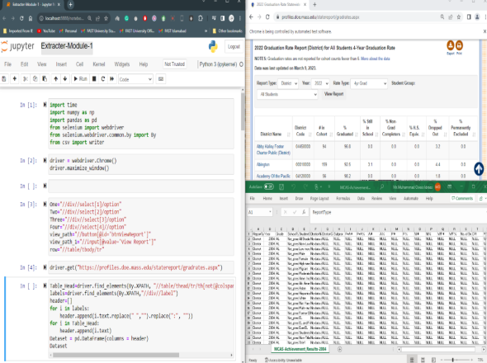Restart the kernel with circular arrow
The height and width of the screenshot is (363, 487).
[x=103, y=79]
